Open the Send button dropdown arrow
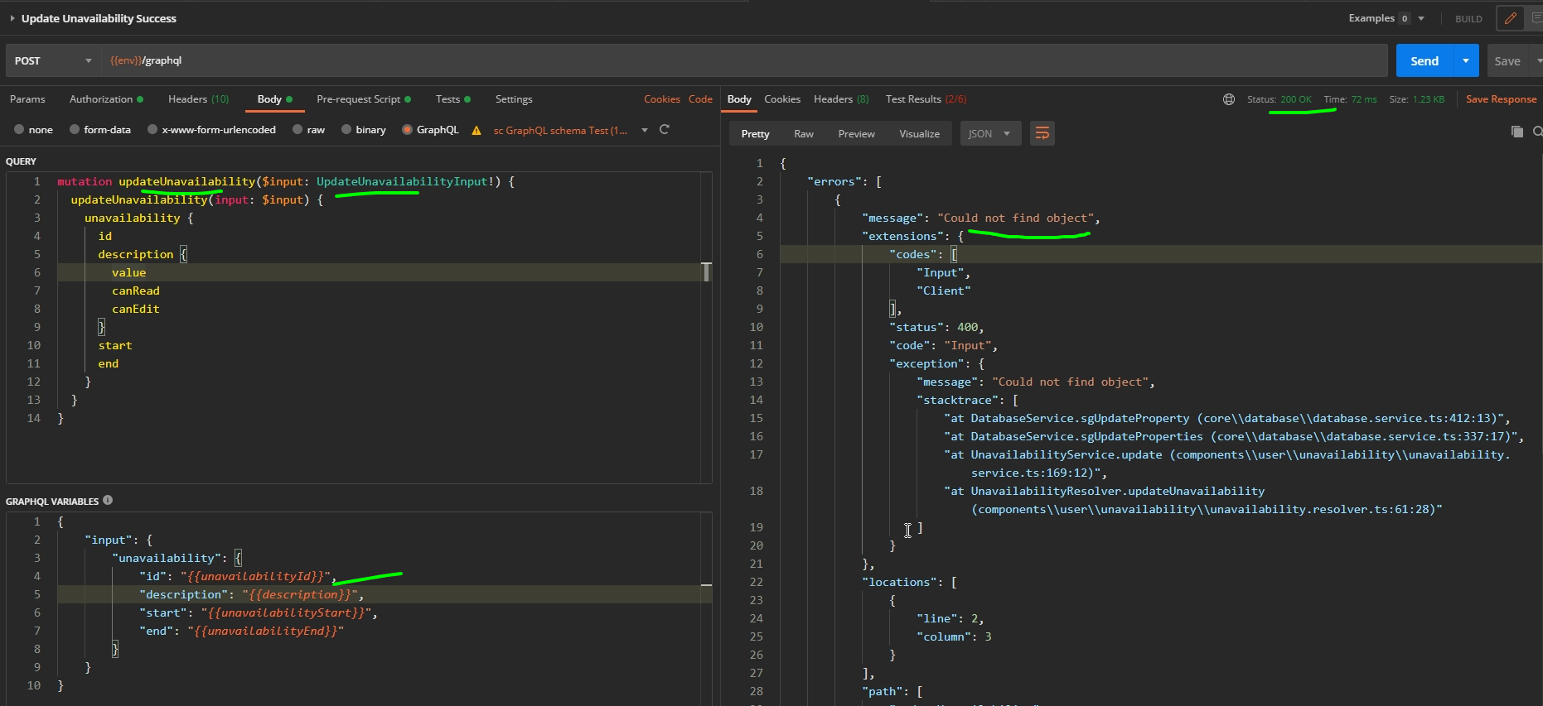 click(1466, 60)
